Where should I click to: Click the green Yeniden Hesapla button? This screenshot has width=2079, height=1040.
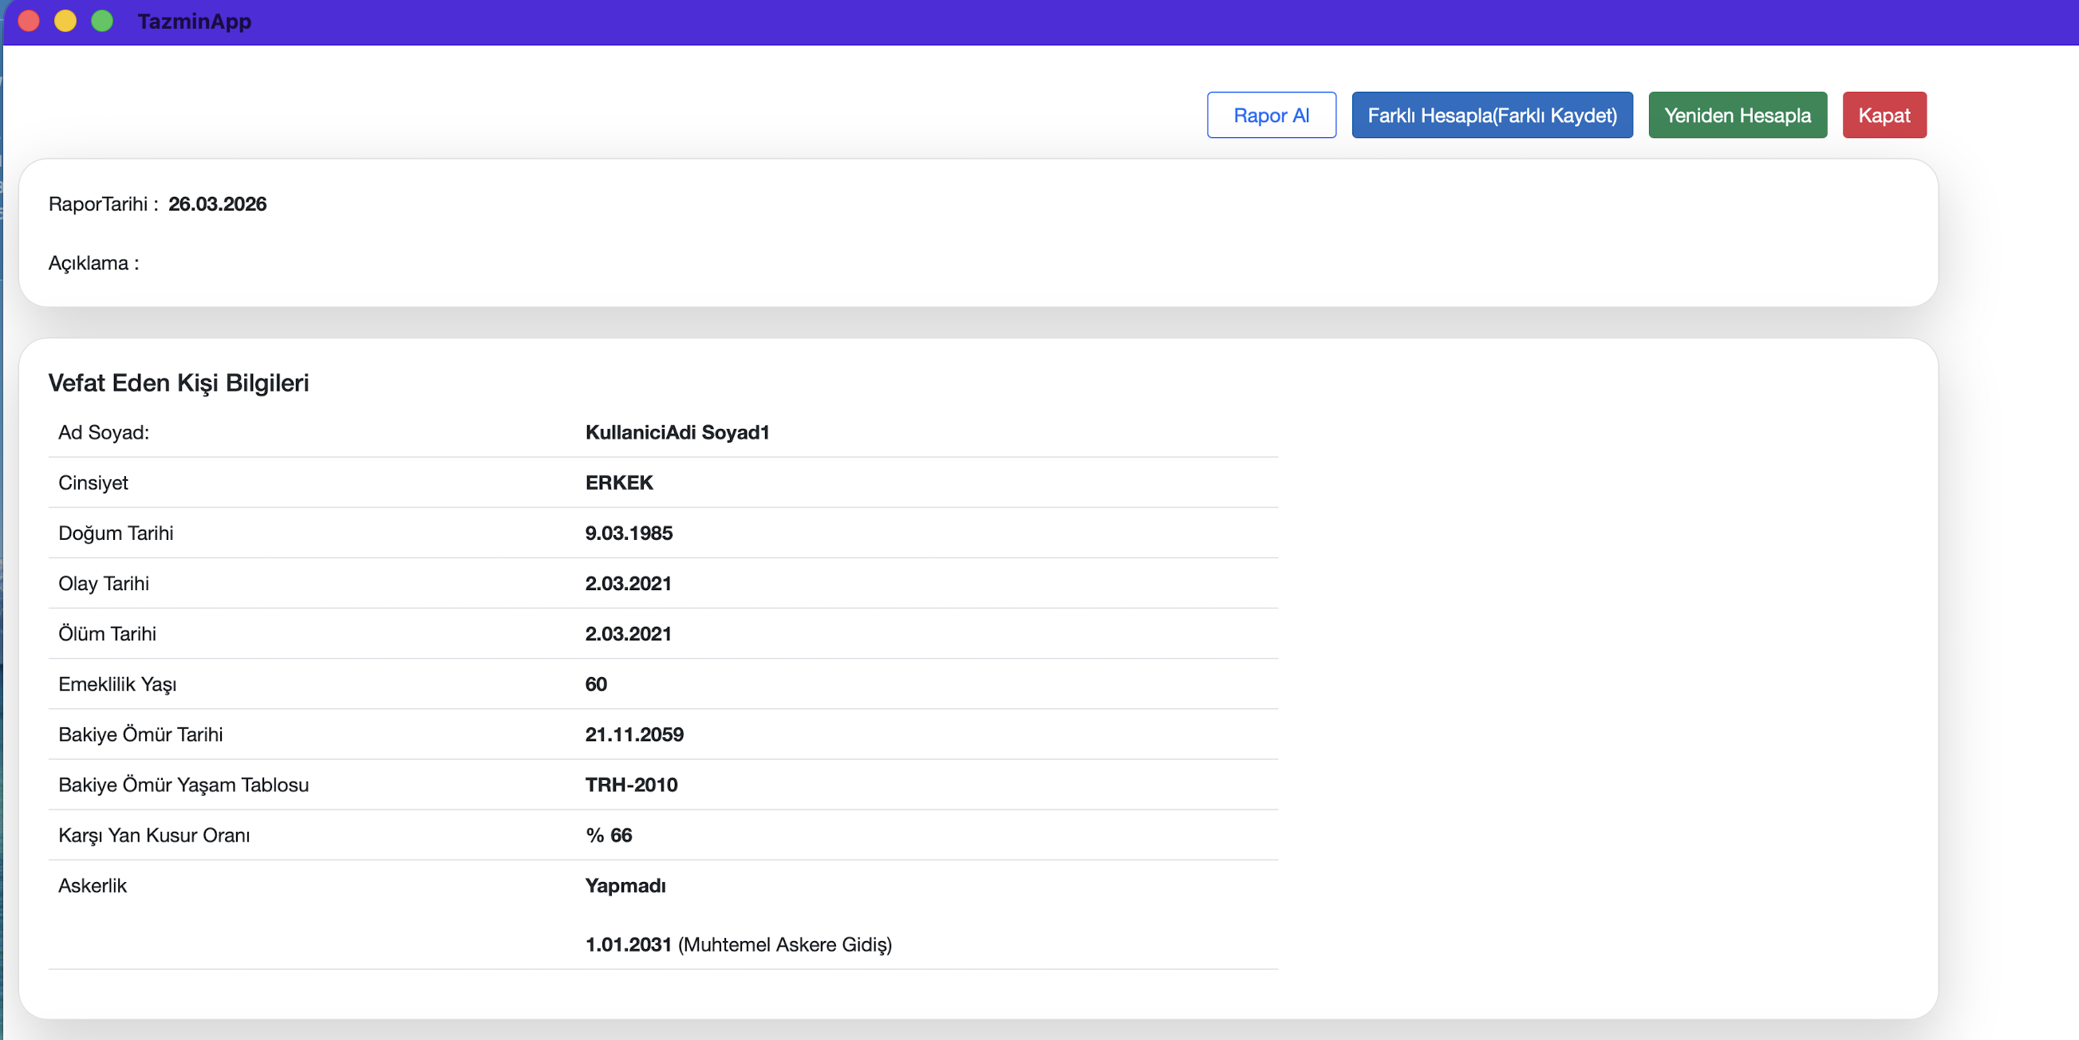pyautogui.click(x=1737, y=116)
